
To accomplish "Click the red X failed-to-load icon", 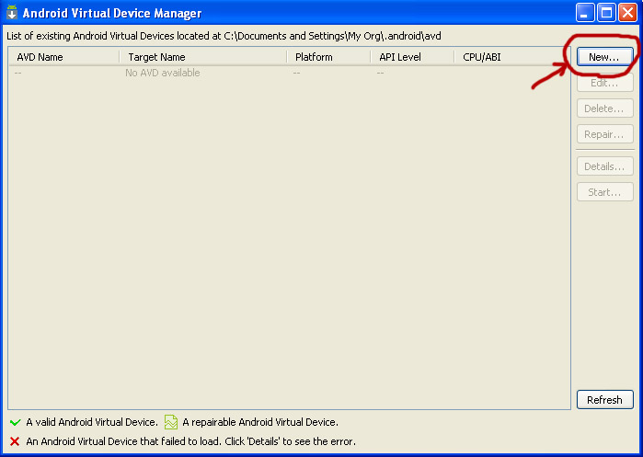I will (14, 441).
